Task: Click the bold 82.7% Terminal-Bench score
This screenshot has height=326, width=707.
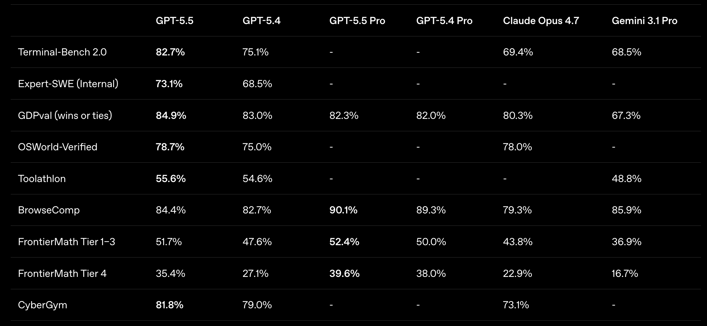Action: point(170,52)
